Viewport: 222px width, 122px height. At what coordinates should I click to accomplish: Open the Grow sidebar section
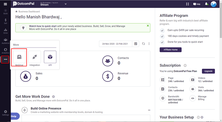click(5, 31)
